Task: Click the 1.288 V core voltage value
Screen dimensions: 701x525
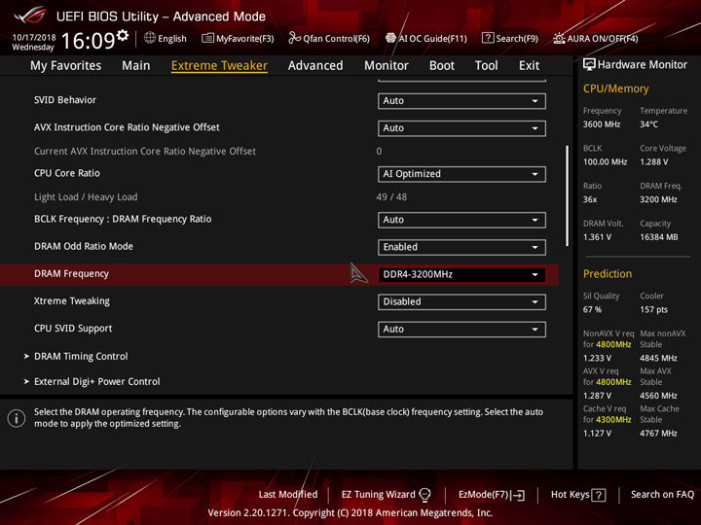Action: (654, 162)
